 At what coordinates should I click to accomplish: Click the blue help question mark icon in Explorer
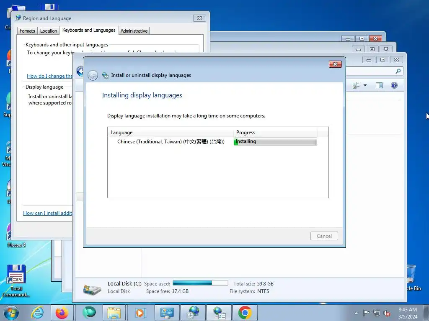point(394,85)
